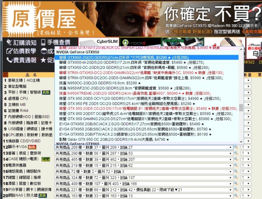Viewport: 262px width, 199px height.
Task: Click the 頁面 badge on 網路NAS row
Action: tap(43, 196)
